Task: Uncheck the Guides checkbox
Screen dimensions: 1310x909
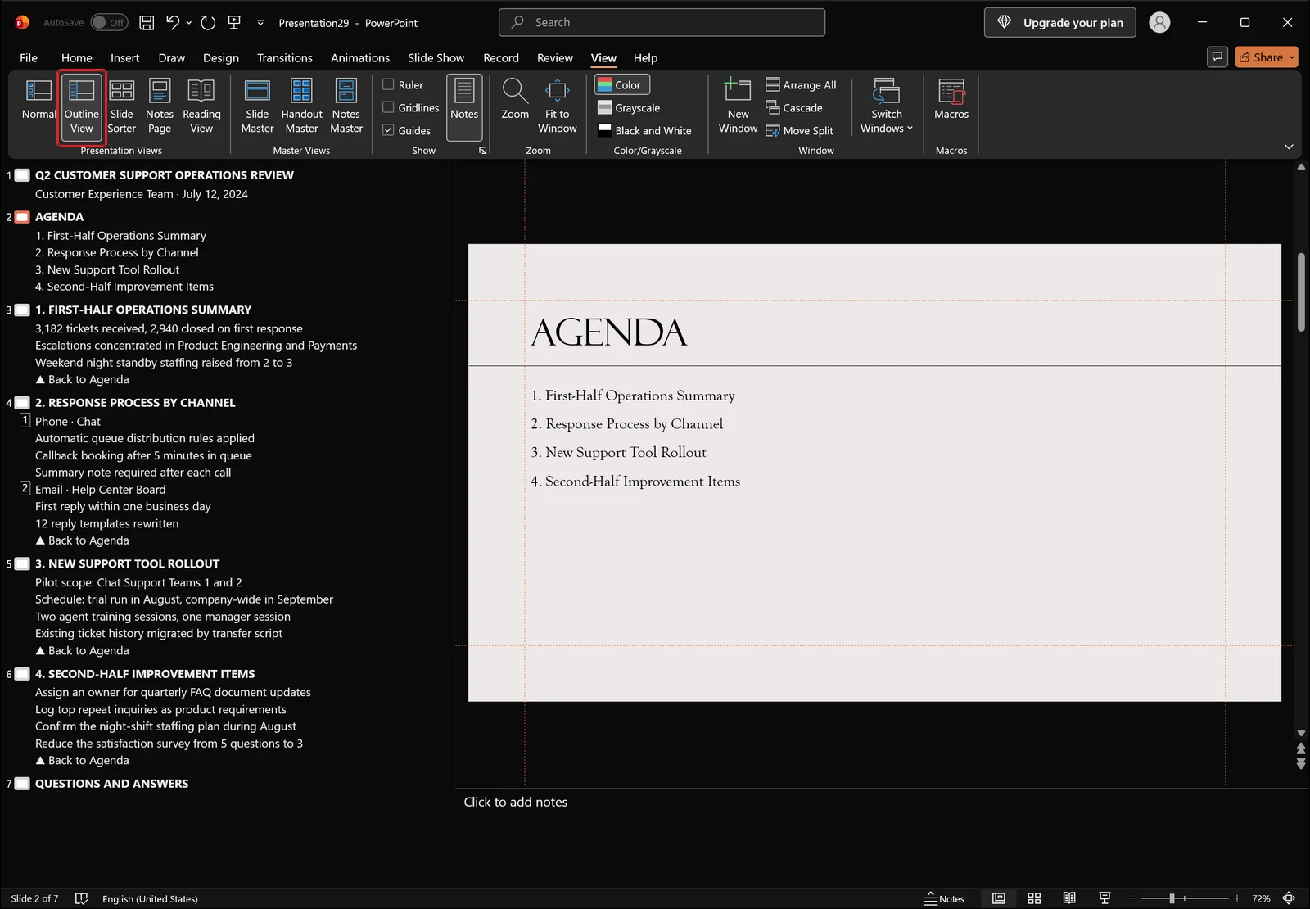Action: [407, 130]
